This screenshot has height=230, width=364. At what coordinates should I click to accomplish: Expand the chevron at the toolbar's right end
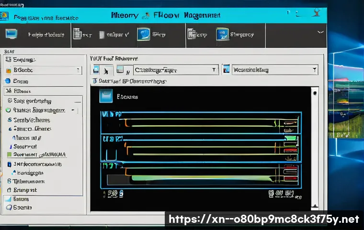(x=320, y=33)
